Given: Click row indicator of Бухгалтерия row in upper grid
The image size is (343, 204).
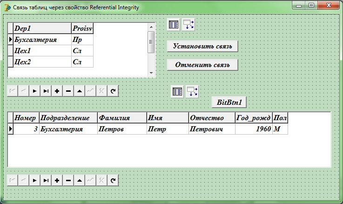Looking at the screenshot, I should click(x=11, y=40).
